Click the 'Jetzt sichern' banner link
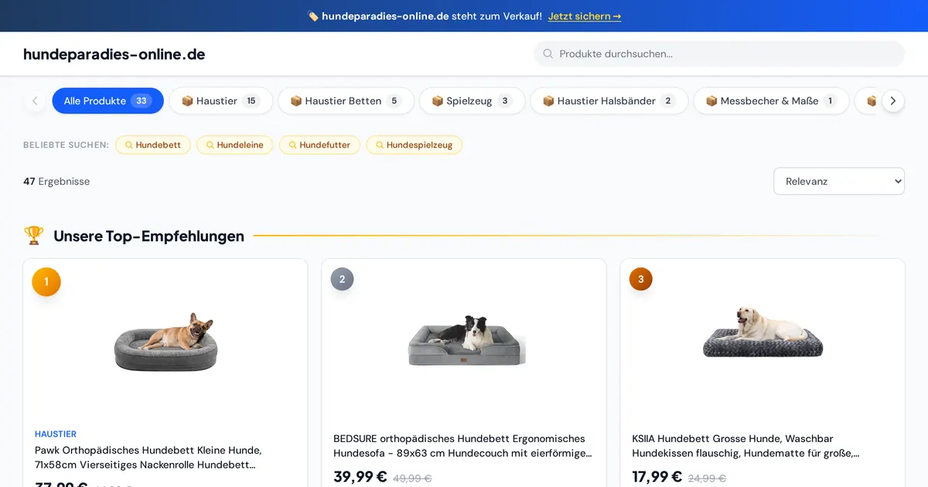 click(585, 16)
